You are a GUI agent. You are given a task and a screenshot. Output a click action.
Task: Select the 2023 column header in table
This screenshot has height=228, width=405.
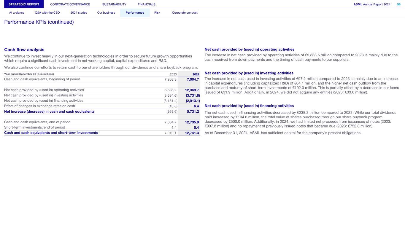(x=173, y=74)
